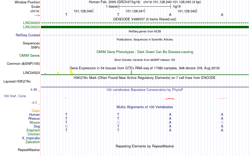Click the solid green LINC00523 exon bar

click(x=145, y=27)
